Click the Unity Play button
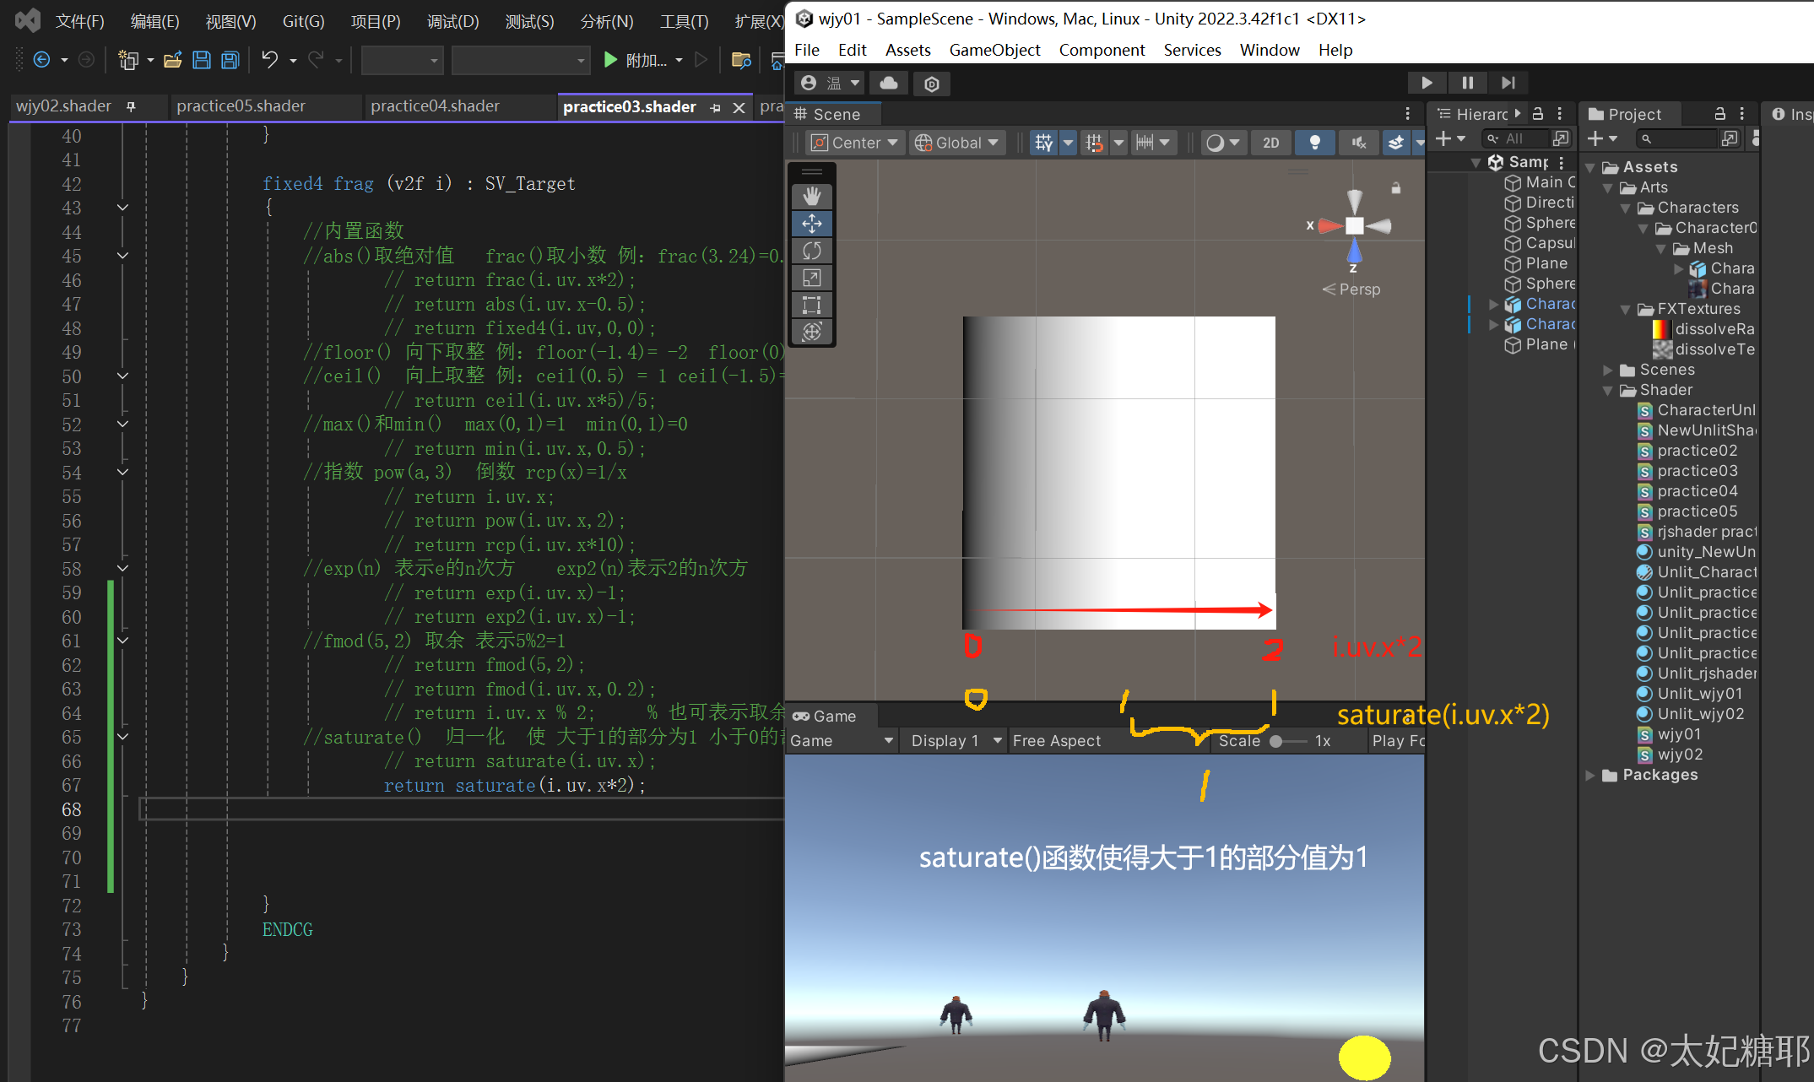 point(1427,83)
